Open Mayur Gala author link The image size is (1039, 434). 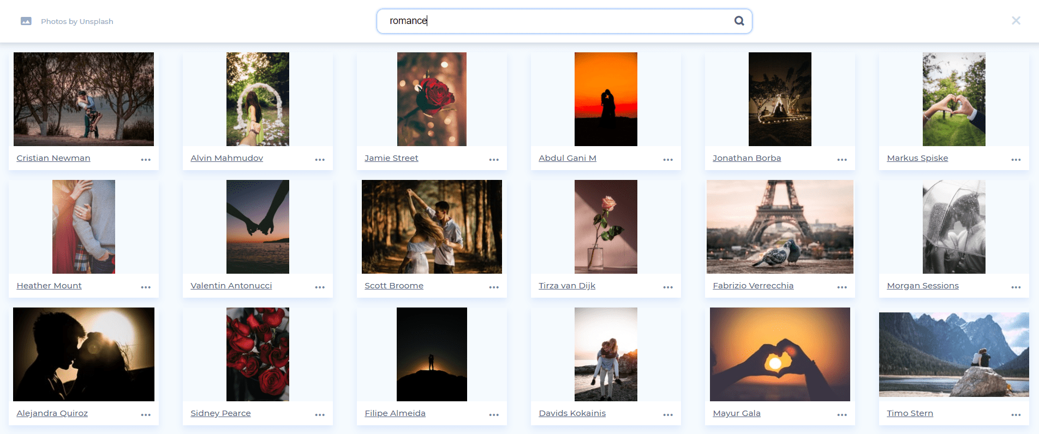point(737,413)
